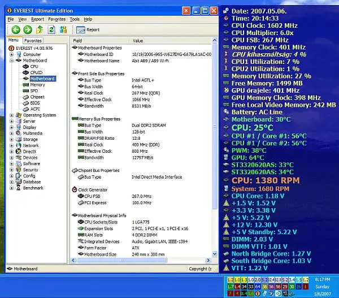The height and width of the screenshot is (298, 339).
Task: Click the system tray clock showing 8:17 PM
Action: (323, 279)
